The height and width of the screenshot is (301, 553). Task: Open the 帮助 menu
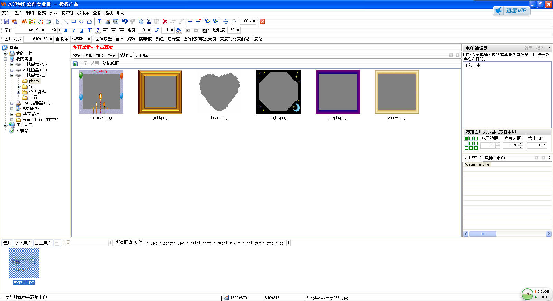point(120,13)
